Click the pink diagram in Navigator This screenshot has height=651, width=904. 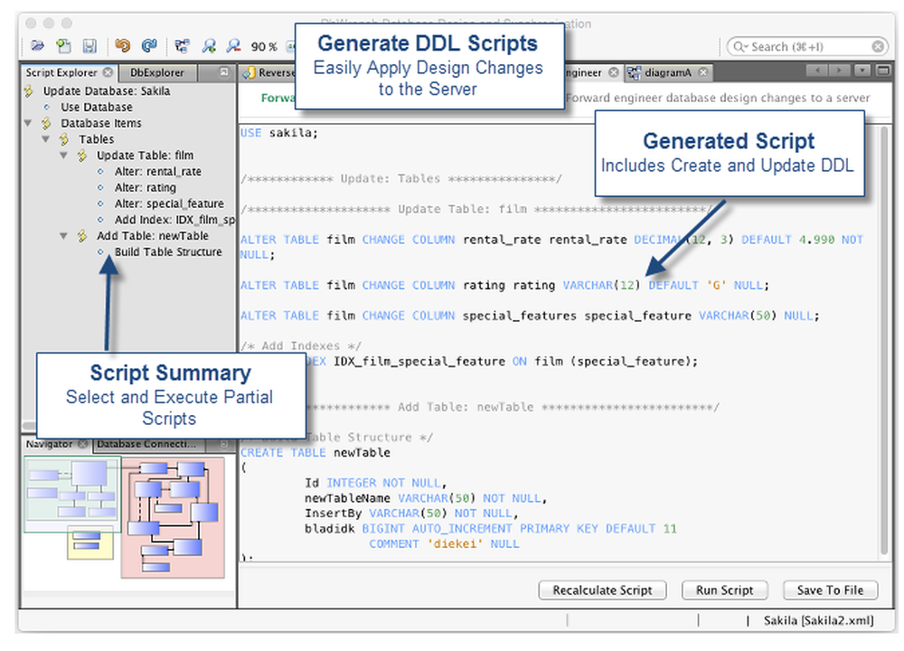[x=173, y=517]
